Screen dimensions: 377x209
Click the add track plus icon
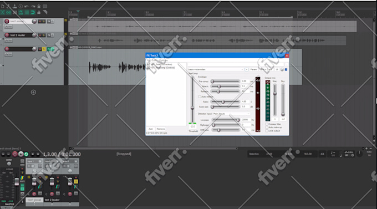point(33,92)
